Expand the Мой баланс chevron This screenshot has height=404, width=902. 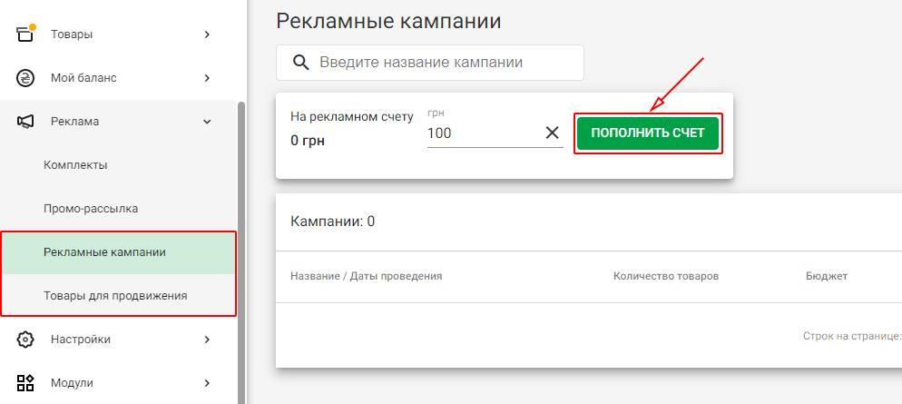point(207,78)
